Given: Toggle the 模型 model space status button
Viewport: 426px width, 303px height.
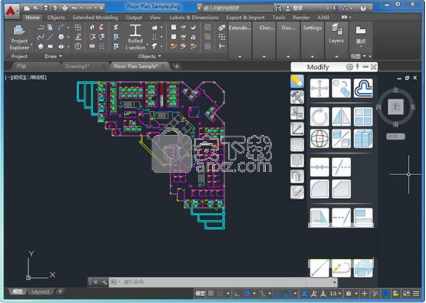Looking at the screenshot, I should point(200,293).
